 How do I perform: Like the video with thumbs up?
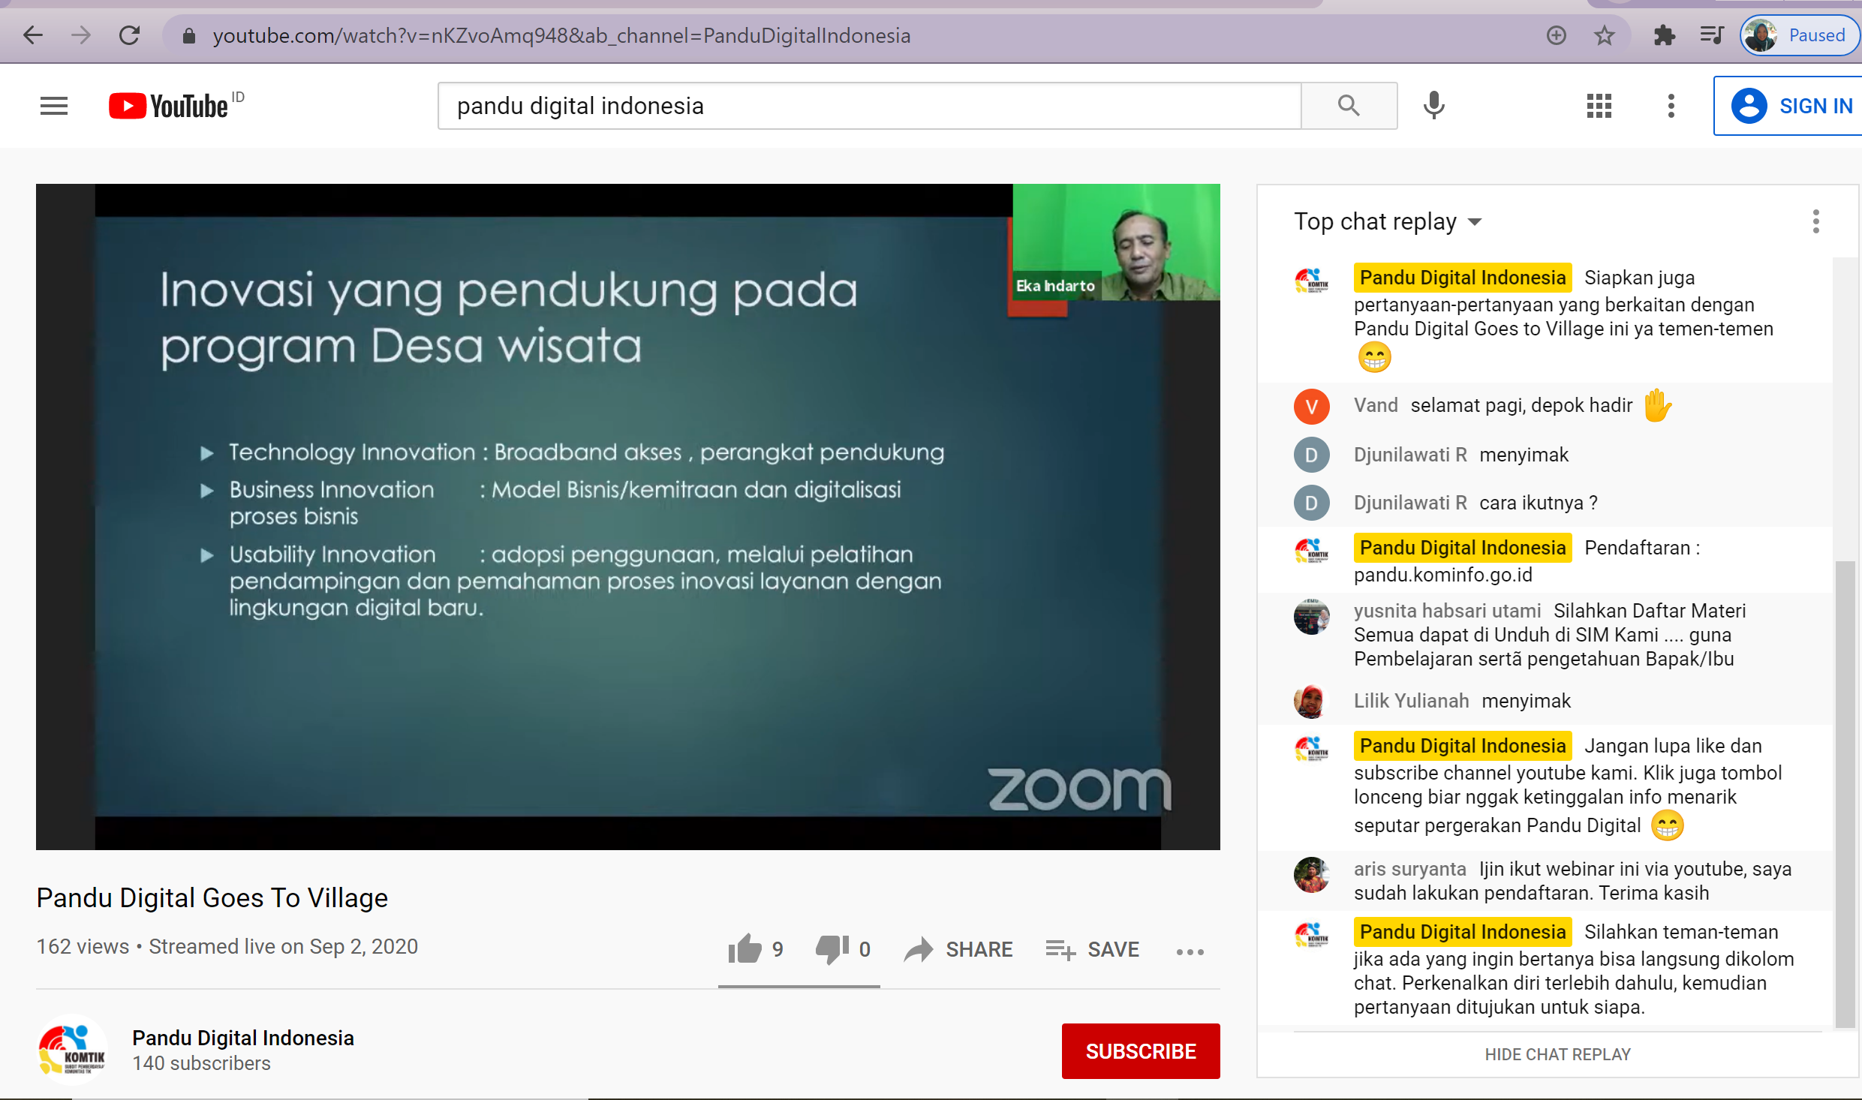click(x=745, y=949)
